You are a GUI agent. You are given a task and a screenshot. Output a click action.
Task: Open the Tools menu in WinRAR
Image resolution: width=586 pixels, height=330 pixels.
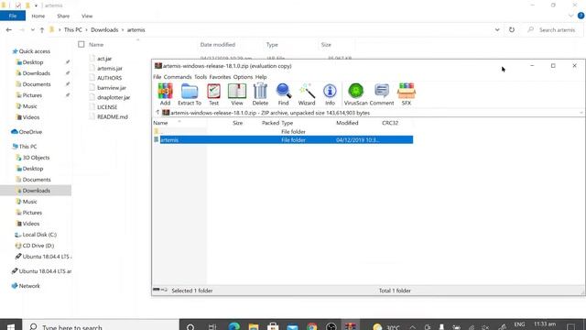coord(201,77)
